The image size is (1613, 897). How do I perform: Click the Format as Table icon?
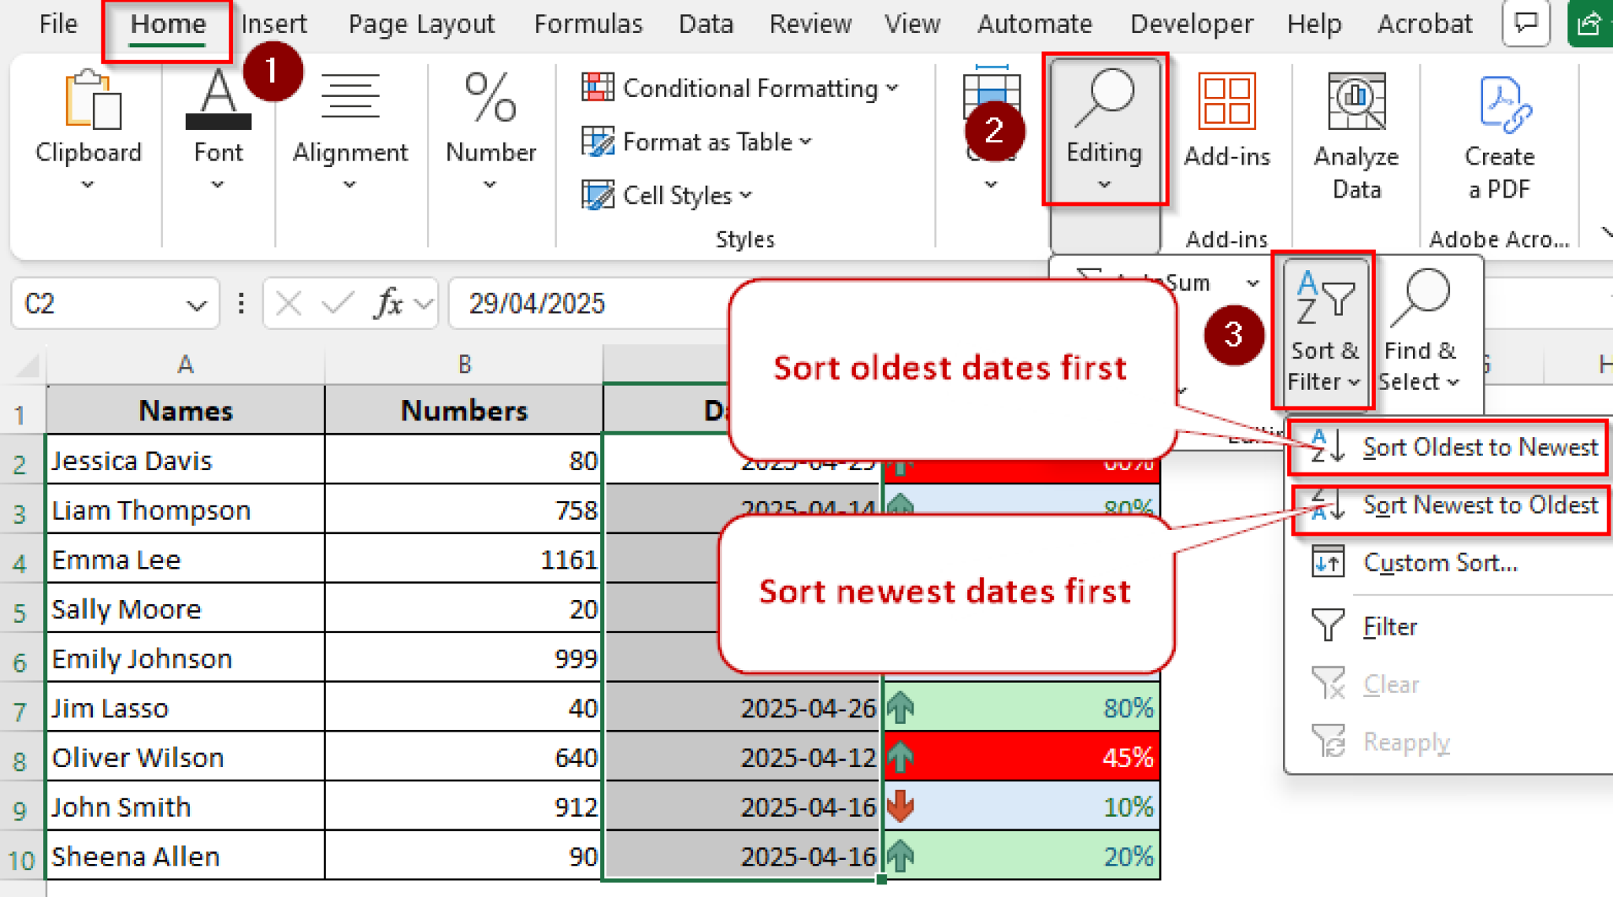click(x=599, y=142)
